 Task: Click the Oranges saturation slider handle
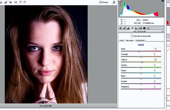141,57
